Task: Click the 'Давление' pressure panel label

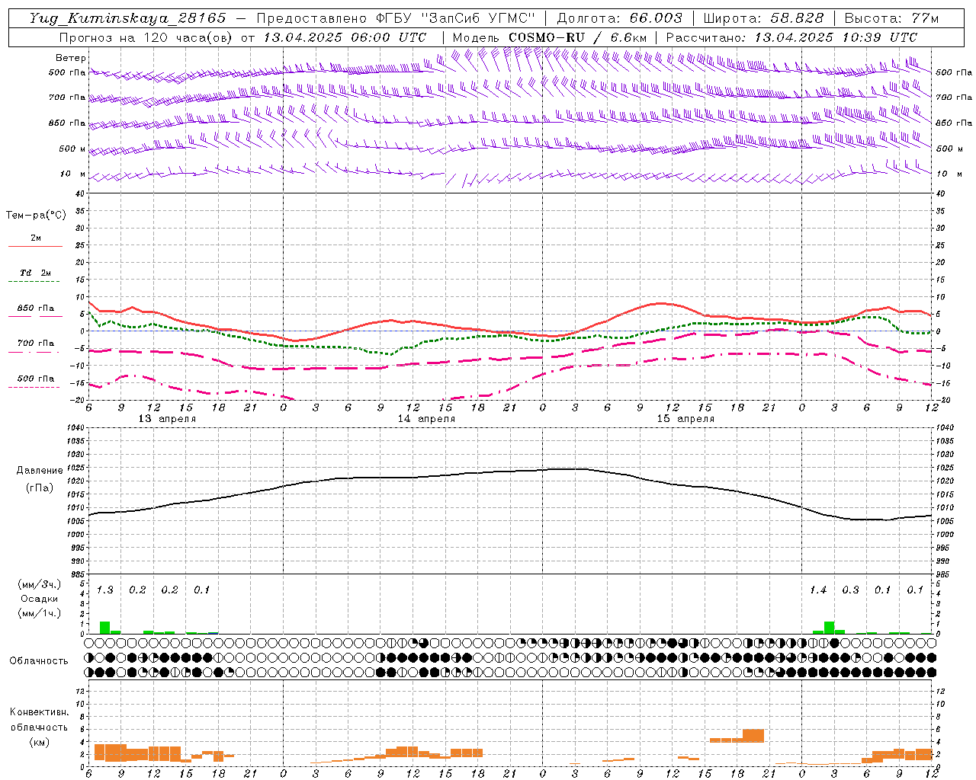Action: [x=40, y=471]
